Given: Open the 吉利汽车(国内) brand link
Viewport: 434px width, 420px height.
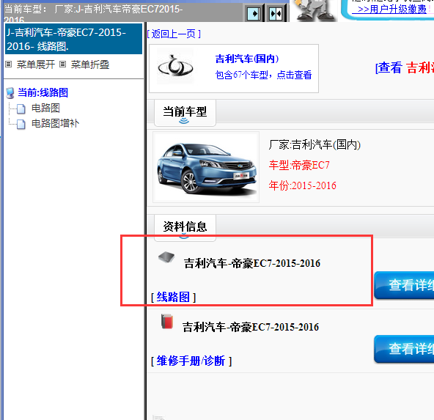Looking at the screenshot, I should pyautogui.click(x=247, y=59).
